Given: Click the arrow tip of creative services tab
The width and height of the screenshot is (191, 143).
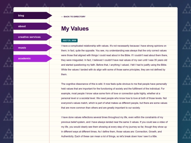Looking at the screenshot, I should pyautogui.click(x=50, y=37).
